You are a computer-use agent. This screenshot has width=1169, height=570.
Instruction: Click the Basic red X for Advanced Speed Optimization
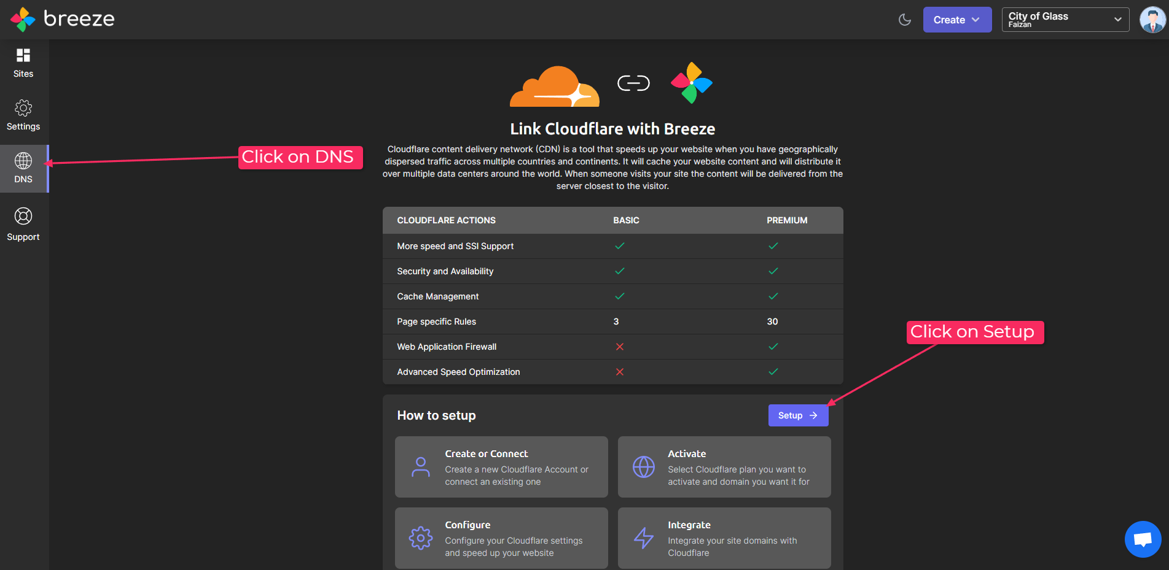point(620,372)
